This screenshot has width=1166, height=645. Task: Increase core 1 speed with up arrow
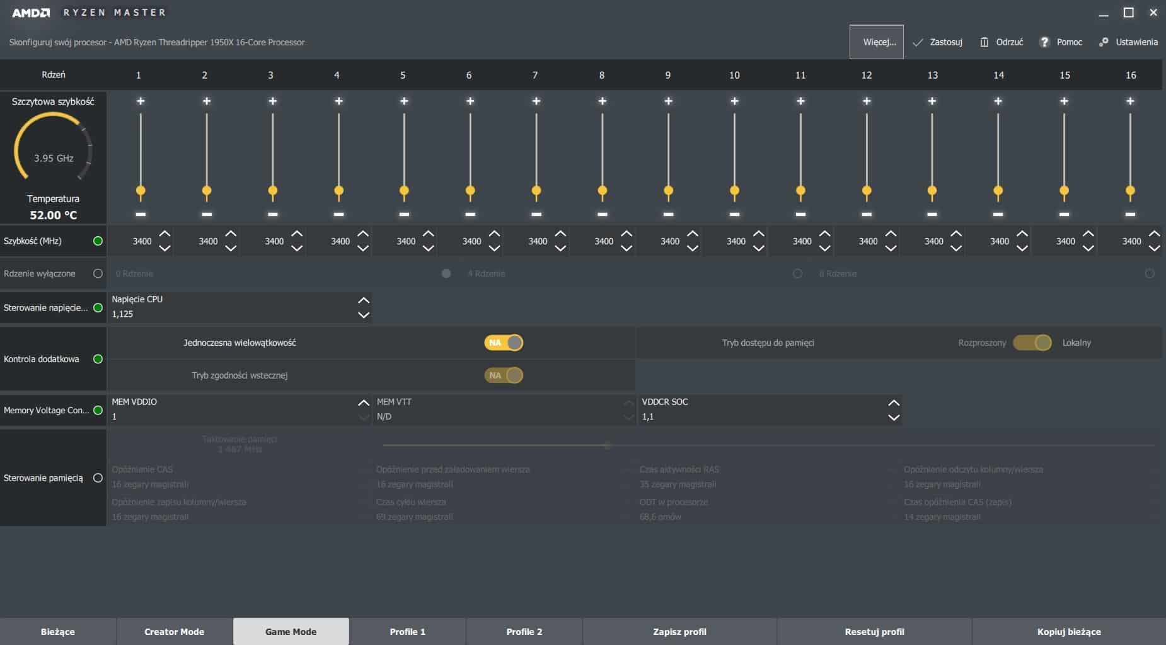coord(165,234)
